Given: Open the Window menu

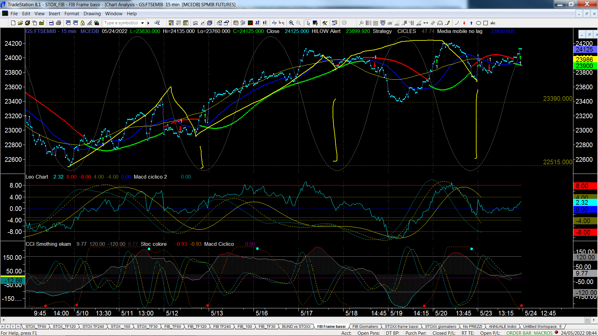Looking at the screenshot, I should click(x=114, y=14).
